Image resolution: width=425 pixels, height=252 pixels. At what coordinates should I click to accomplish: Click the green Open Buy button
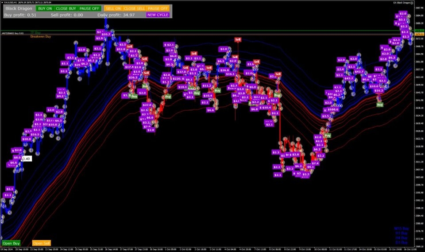pos(11,243)
